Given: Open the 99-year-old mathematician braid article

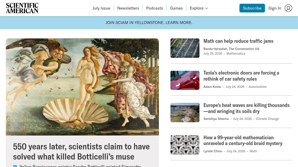Looking at the screenshot, I should point(243,140).
